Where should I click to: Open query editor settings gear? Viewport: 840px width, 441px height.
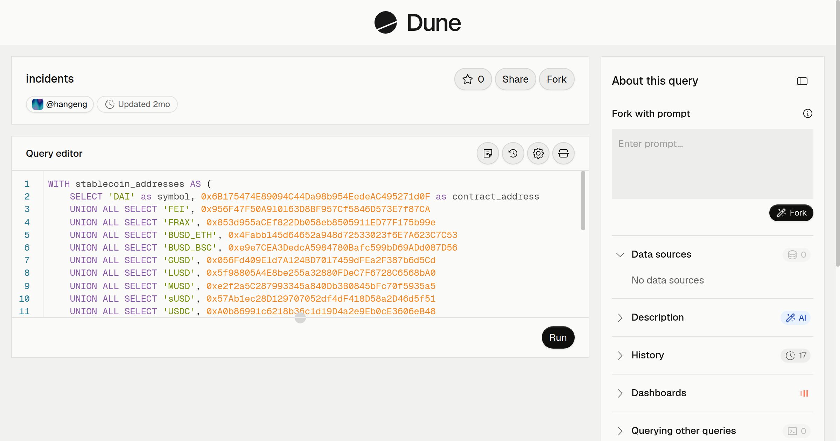(x=538, y=153)
